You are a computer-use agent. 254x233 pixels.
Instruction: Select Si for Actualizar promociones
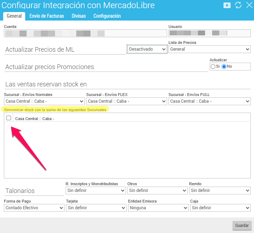click(x=213, y=66)
